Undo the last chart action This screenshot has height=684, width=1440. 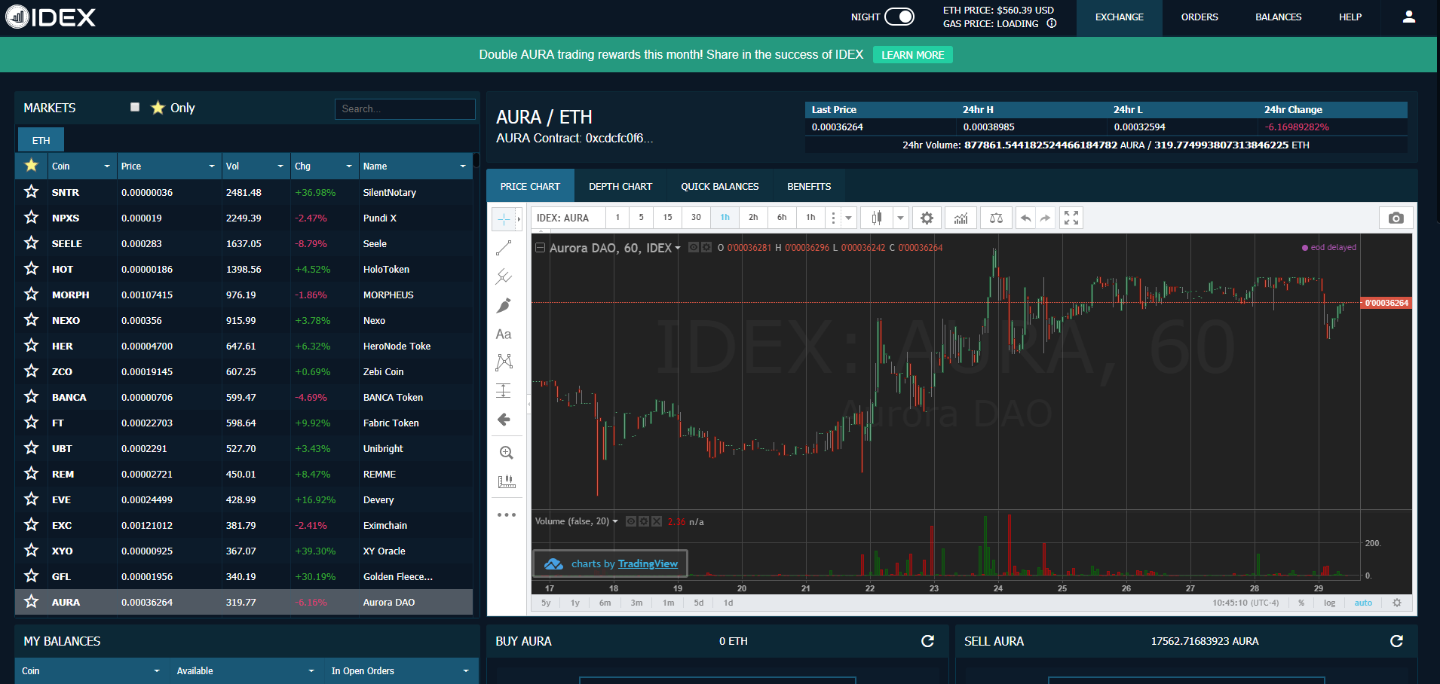click(1025, 218)
